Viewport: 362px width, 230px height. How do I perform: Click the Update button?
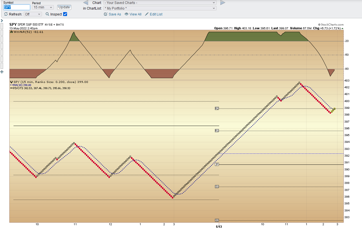64,7
